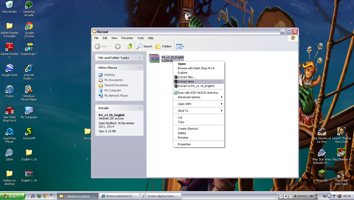Launch Chrome from Quick Launch bar
This screenshot has width=354, height=200.
tap(45, 196)
